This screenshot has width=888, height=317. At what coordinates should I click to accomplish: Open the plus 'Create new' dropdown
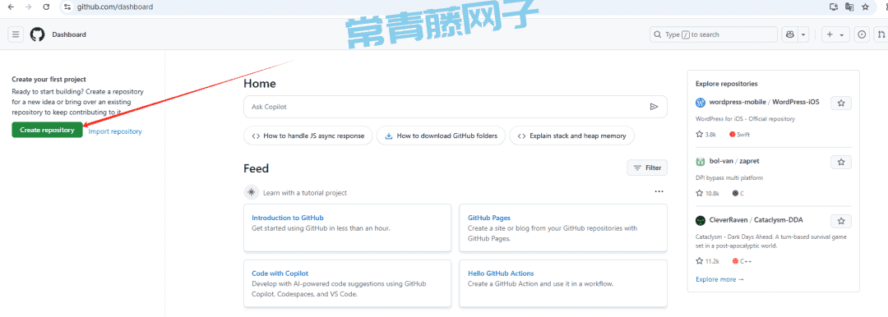coord(835,34)
